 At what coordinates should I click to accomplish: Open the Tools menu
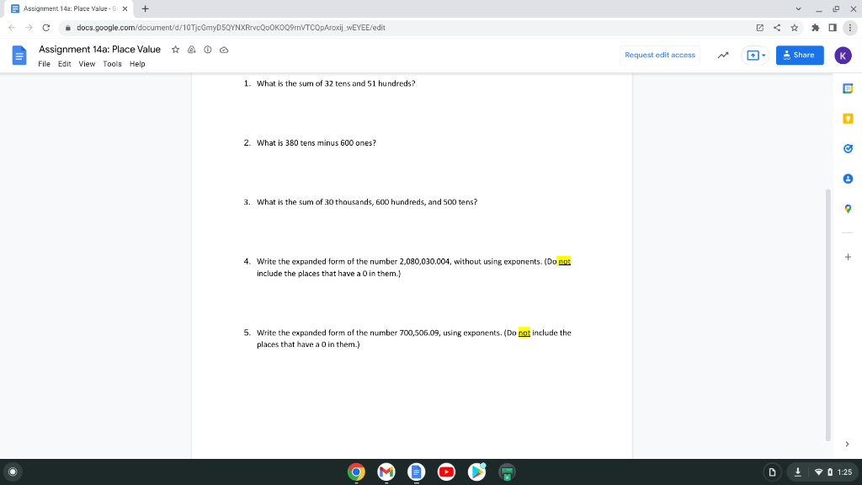coord(112,64)
